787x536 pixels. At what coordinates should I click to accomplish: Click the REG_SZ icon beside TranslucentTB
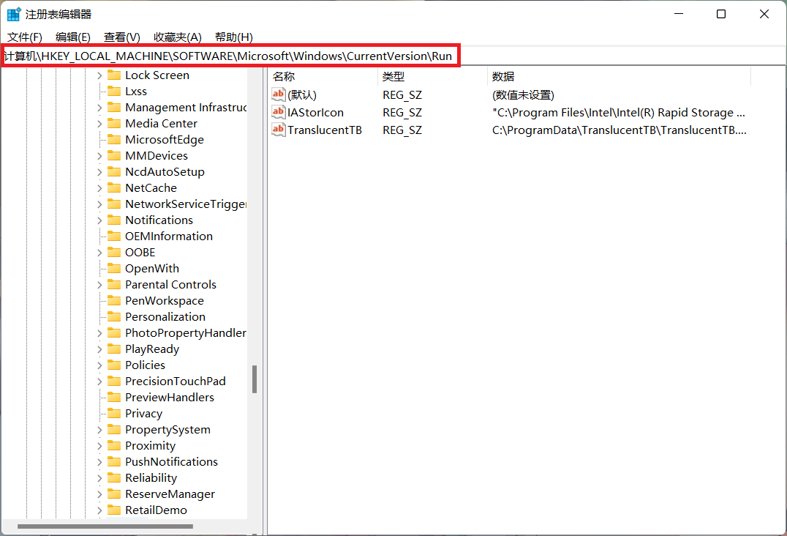pos(278,130)
